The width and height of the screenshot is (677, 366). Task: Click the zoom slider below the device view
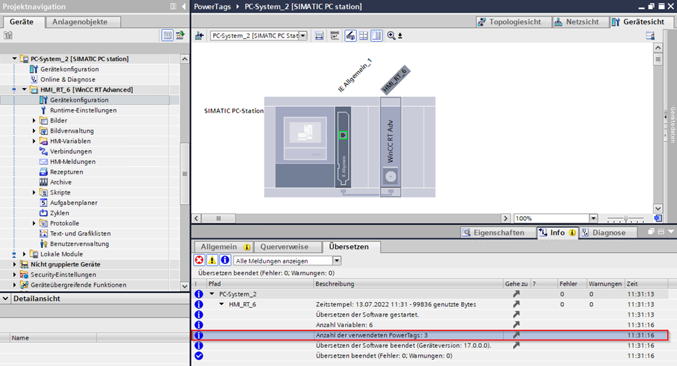625,218
